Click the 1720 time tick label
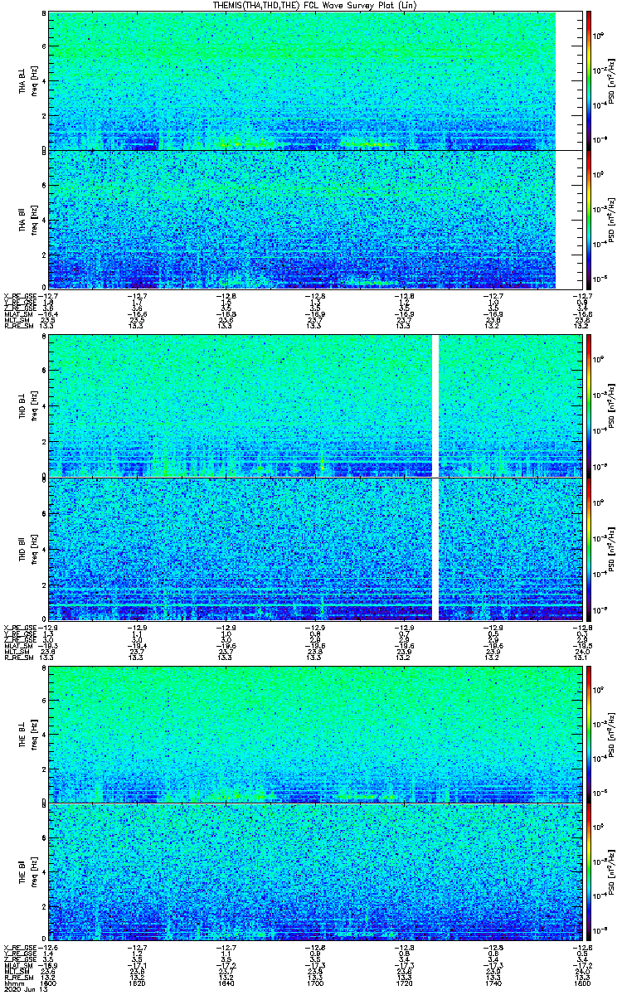This screenshot has height=995, width=622. (x=403, y=983)
